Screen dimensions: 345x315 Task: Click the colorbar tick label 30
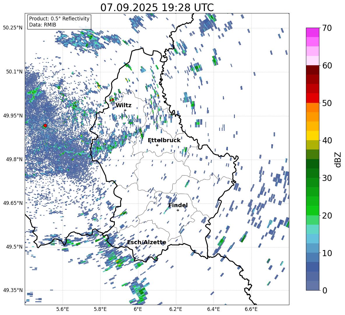pos(327,178)
